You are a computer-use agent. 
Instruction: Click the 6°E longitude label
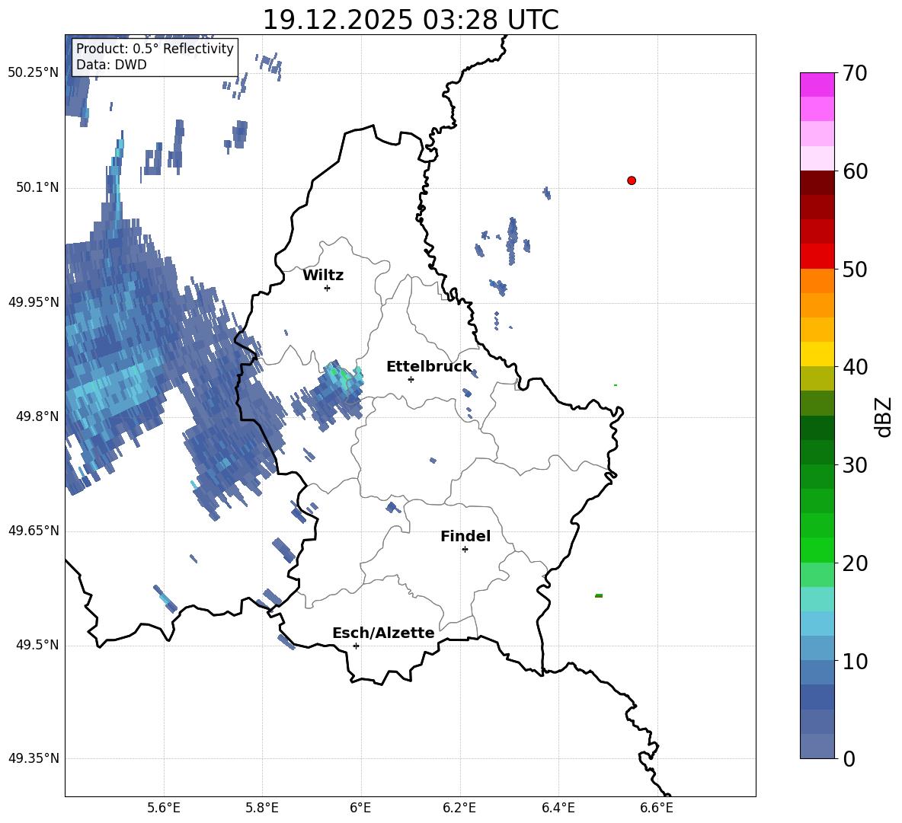point(360,808)
